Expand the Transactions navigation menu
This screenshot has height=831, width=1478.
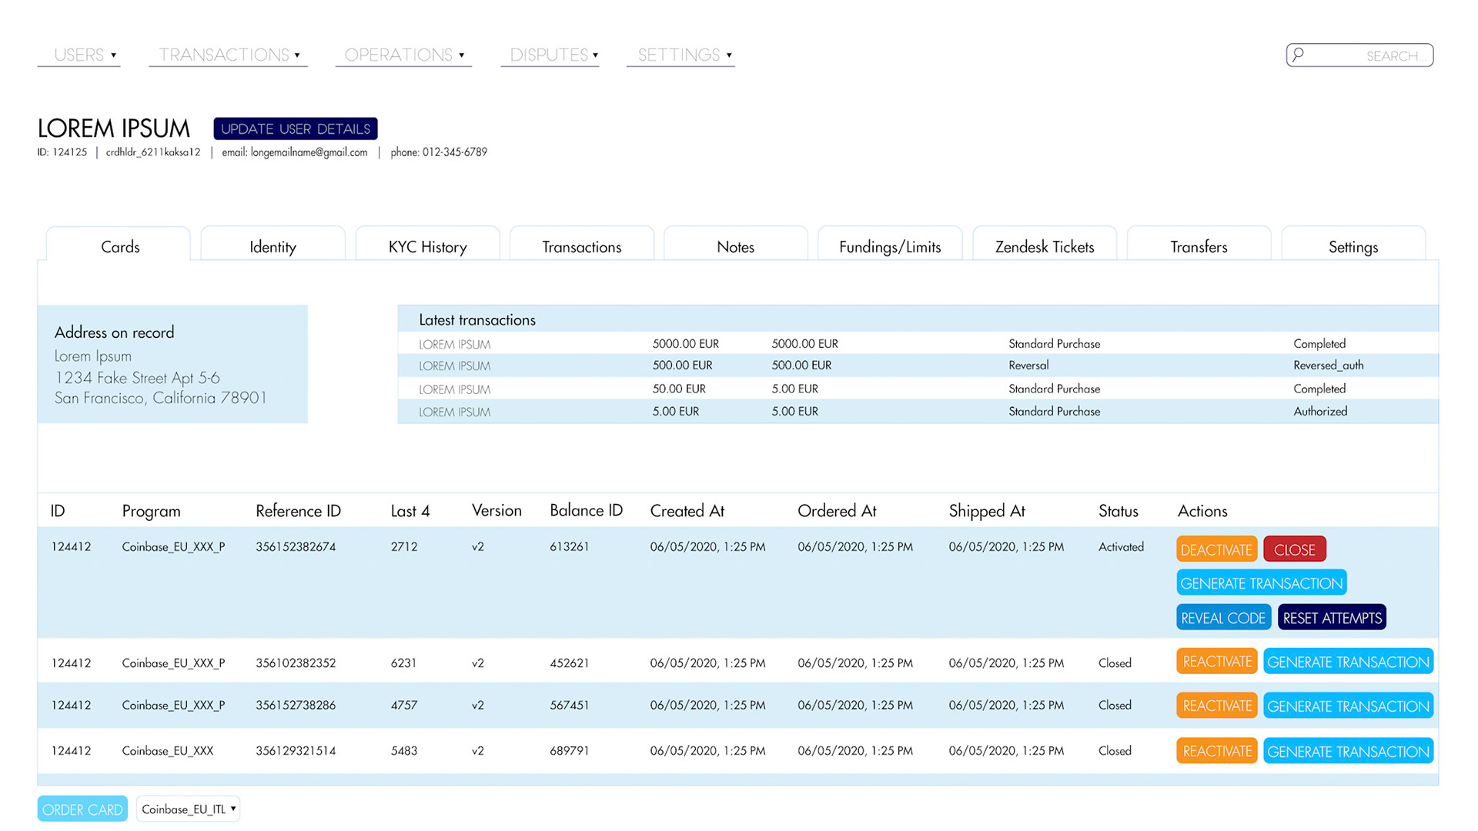click(x=228, y=55)
